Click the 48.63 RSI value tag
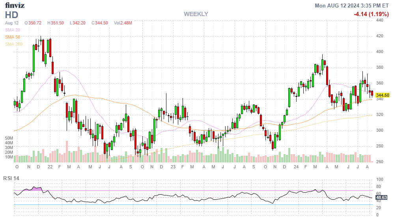Image resolution: width=394 pixels, height=221 pixels. (x=382, y=198)
